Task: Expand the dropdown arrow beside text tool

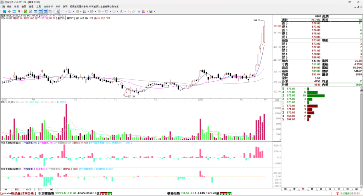Action: pyautogui.click(x=125, y=11)
